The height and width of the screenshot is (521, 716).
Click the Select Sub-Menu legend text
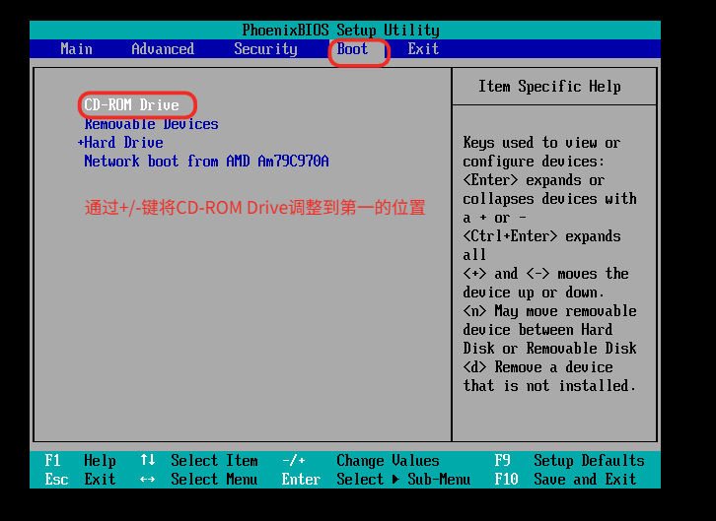pos(403,479)
